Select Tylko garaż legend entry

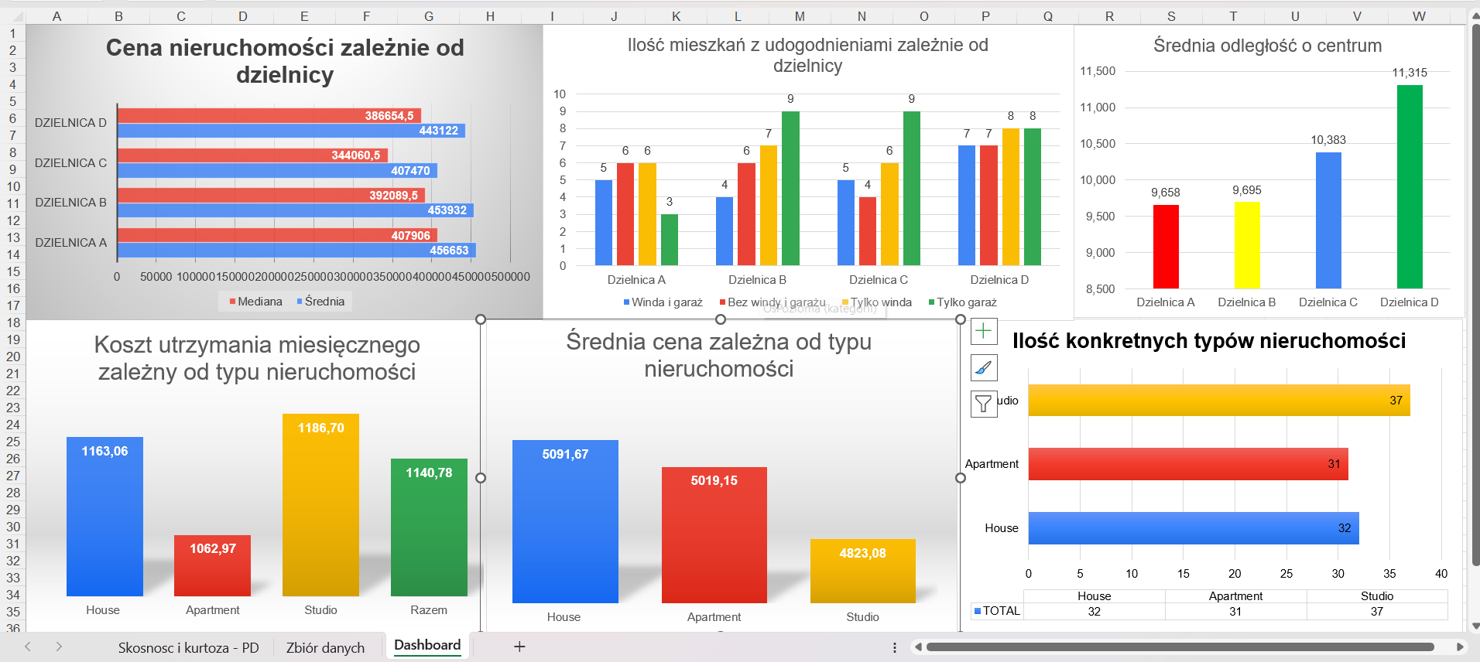tap(962, 302)
